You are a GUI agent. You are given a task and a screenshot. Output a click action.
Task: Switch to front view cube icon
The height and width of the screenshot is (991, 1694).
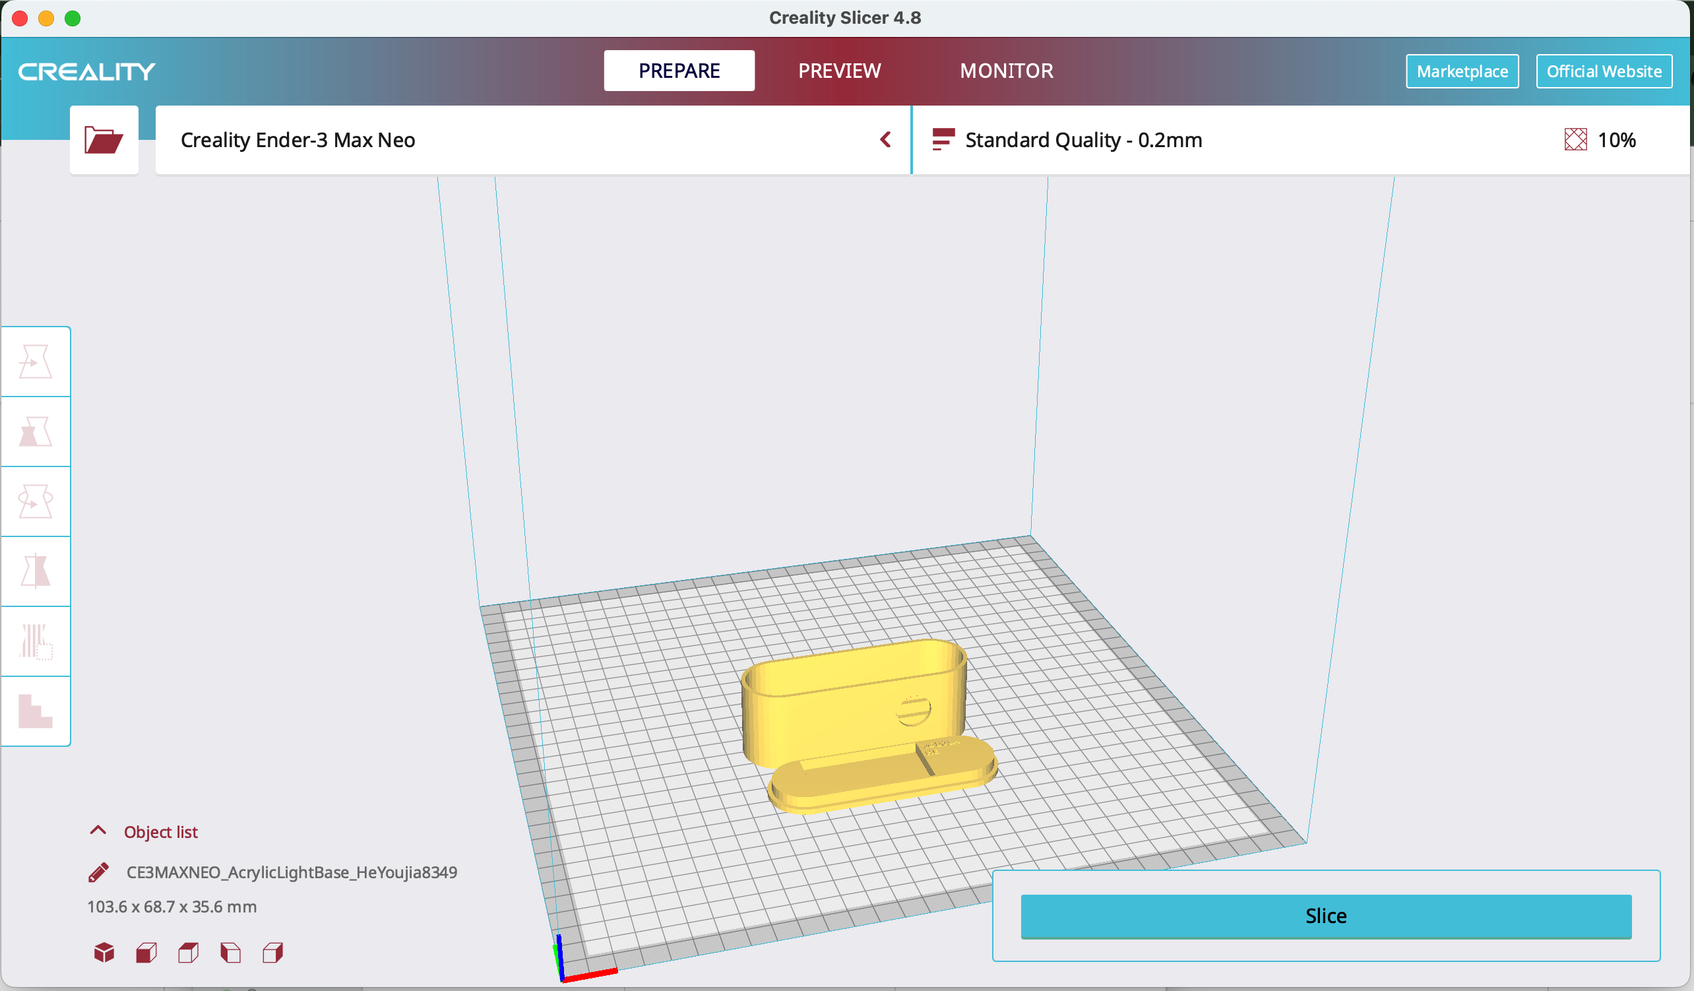[x=146, y=952]
